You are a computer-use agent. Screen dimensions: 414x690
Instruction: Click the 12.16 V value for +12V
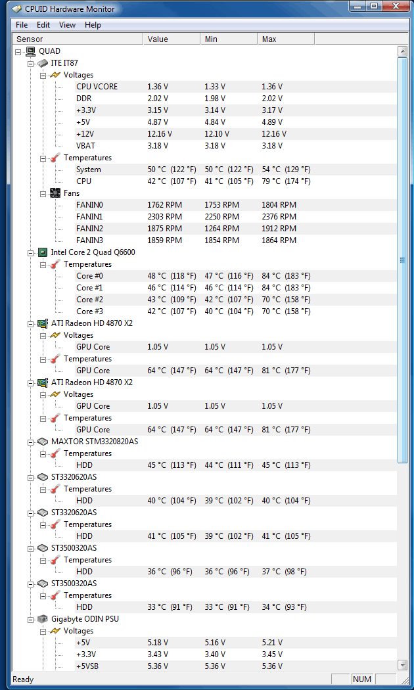159,134
